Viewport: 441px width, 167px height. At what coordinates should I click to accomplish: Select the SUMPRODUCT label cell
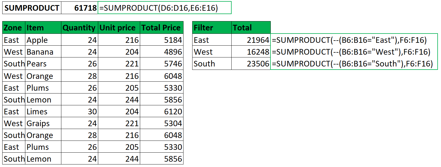32,8
